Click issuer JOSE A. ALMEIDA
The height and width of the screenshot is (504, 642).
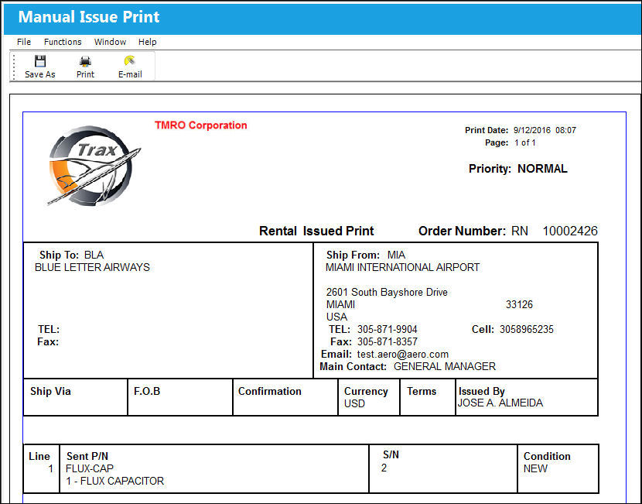tap(500, 403)
